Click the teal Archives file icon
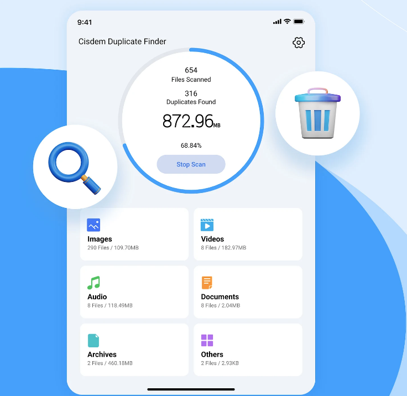The height and width of the screenshot is (396, 407). 93,341
